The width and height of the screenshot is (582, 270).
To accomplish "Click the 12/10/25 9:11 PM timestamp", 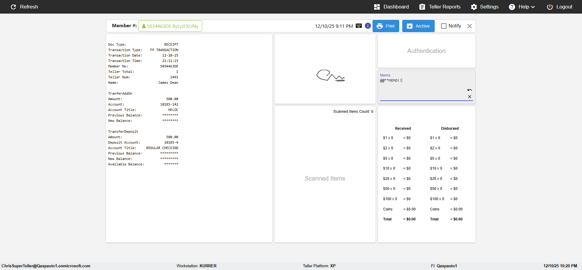I will tap(334, 26).
